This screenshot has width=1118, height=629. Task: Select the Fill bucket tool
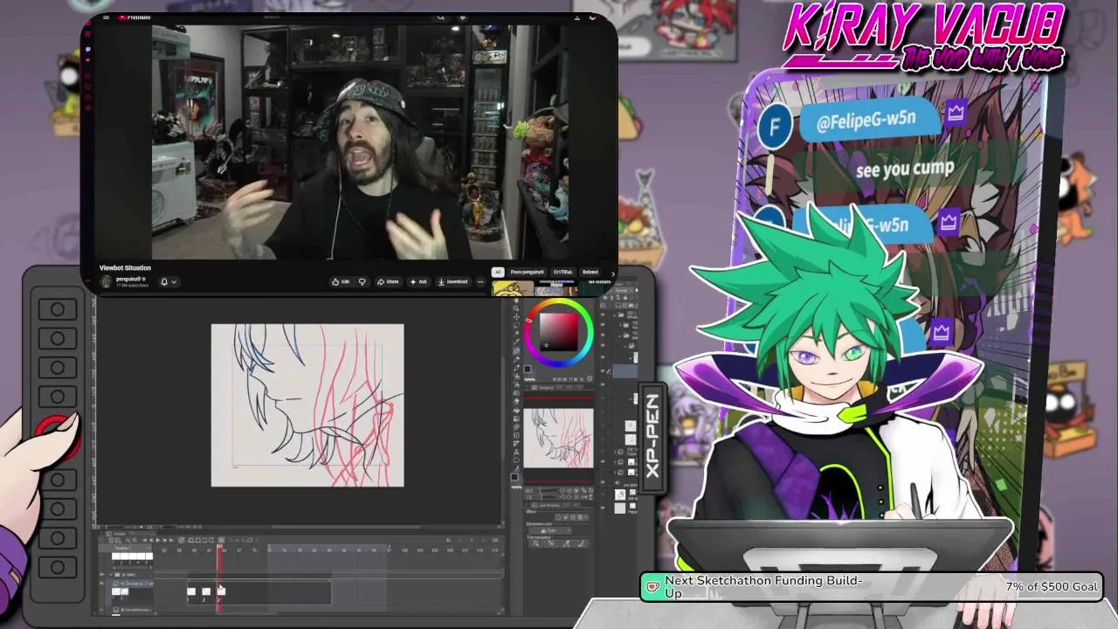(x=516, y=410)
